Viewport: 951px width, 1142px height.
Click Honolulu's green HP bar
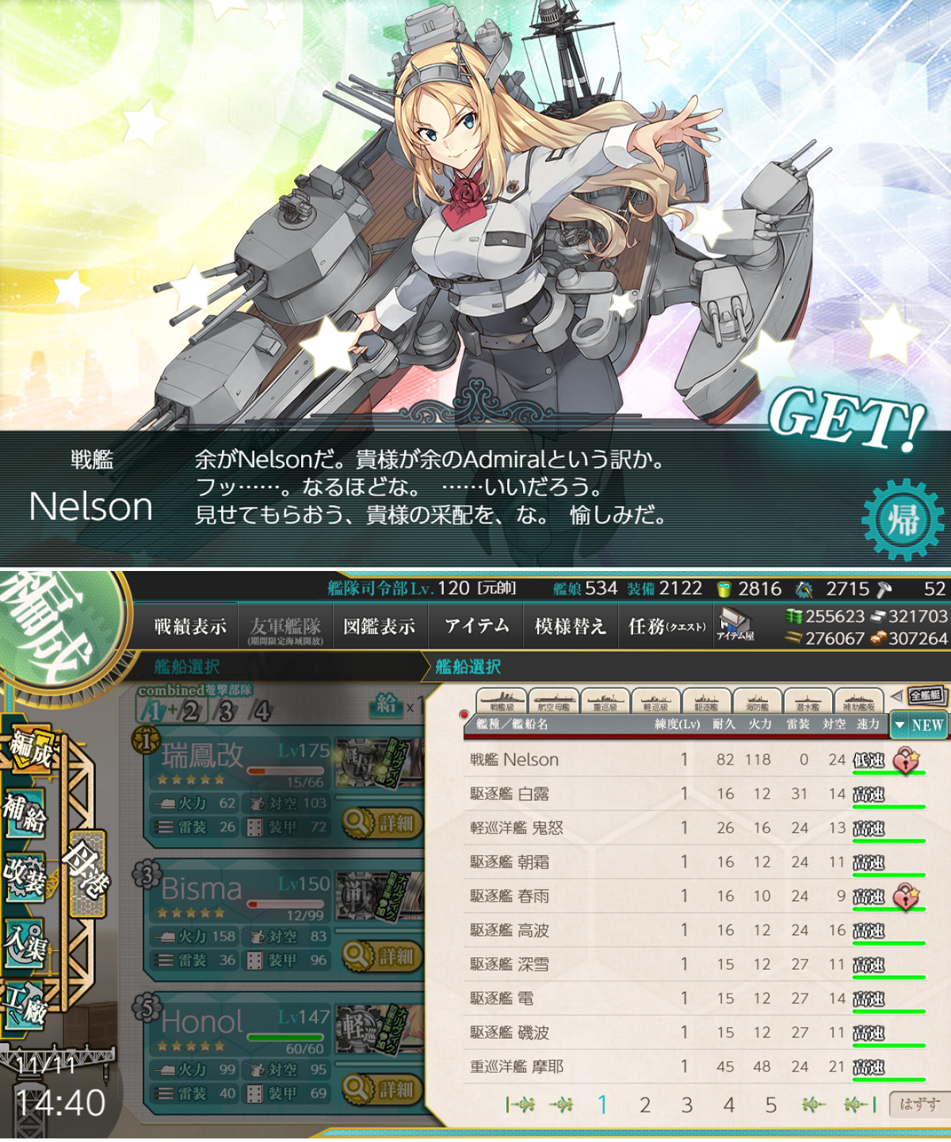pyautogui.click(x=287, y=1037)
